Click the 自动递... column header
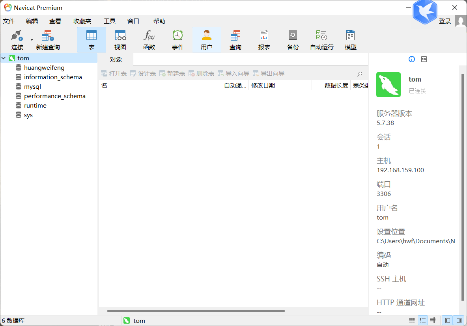The height and width of the screenshot is (326, 467). 235,86
